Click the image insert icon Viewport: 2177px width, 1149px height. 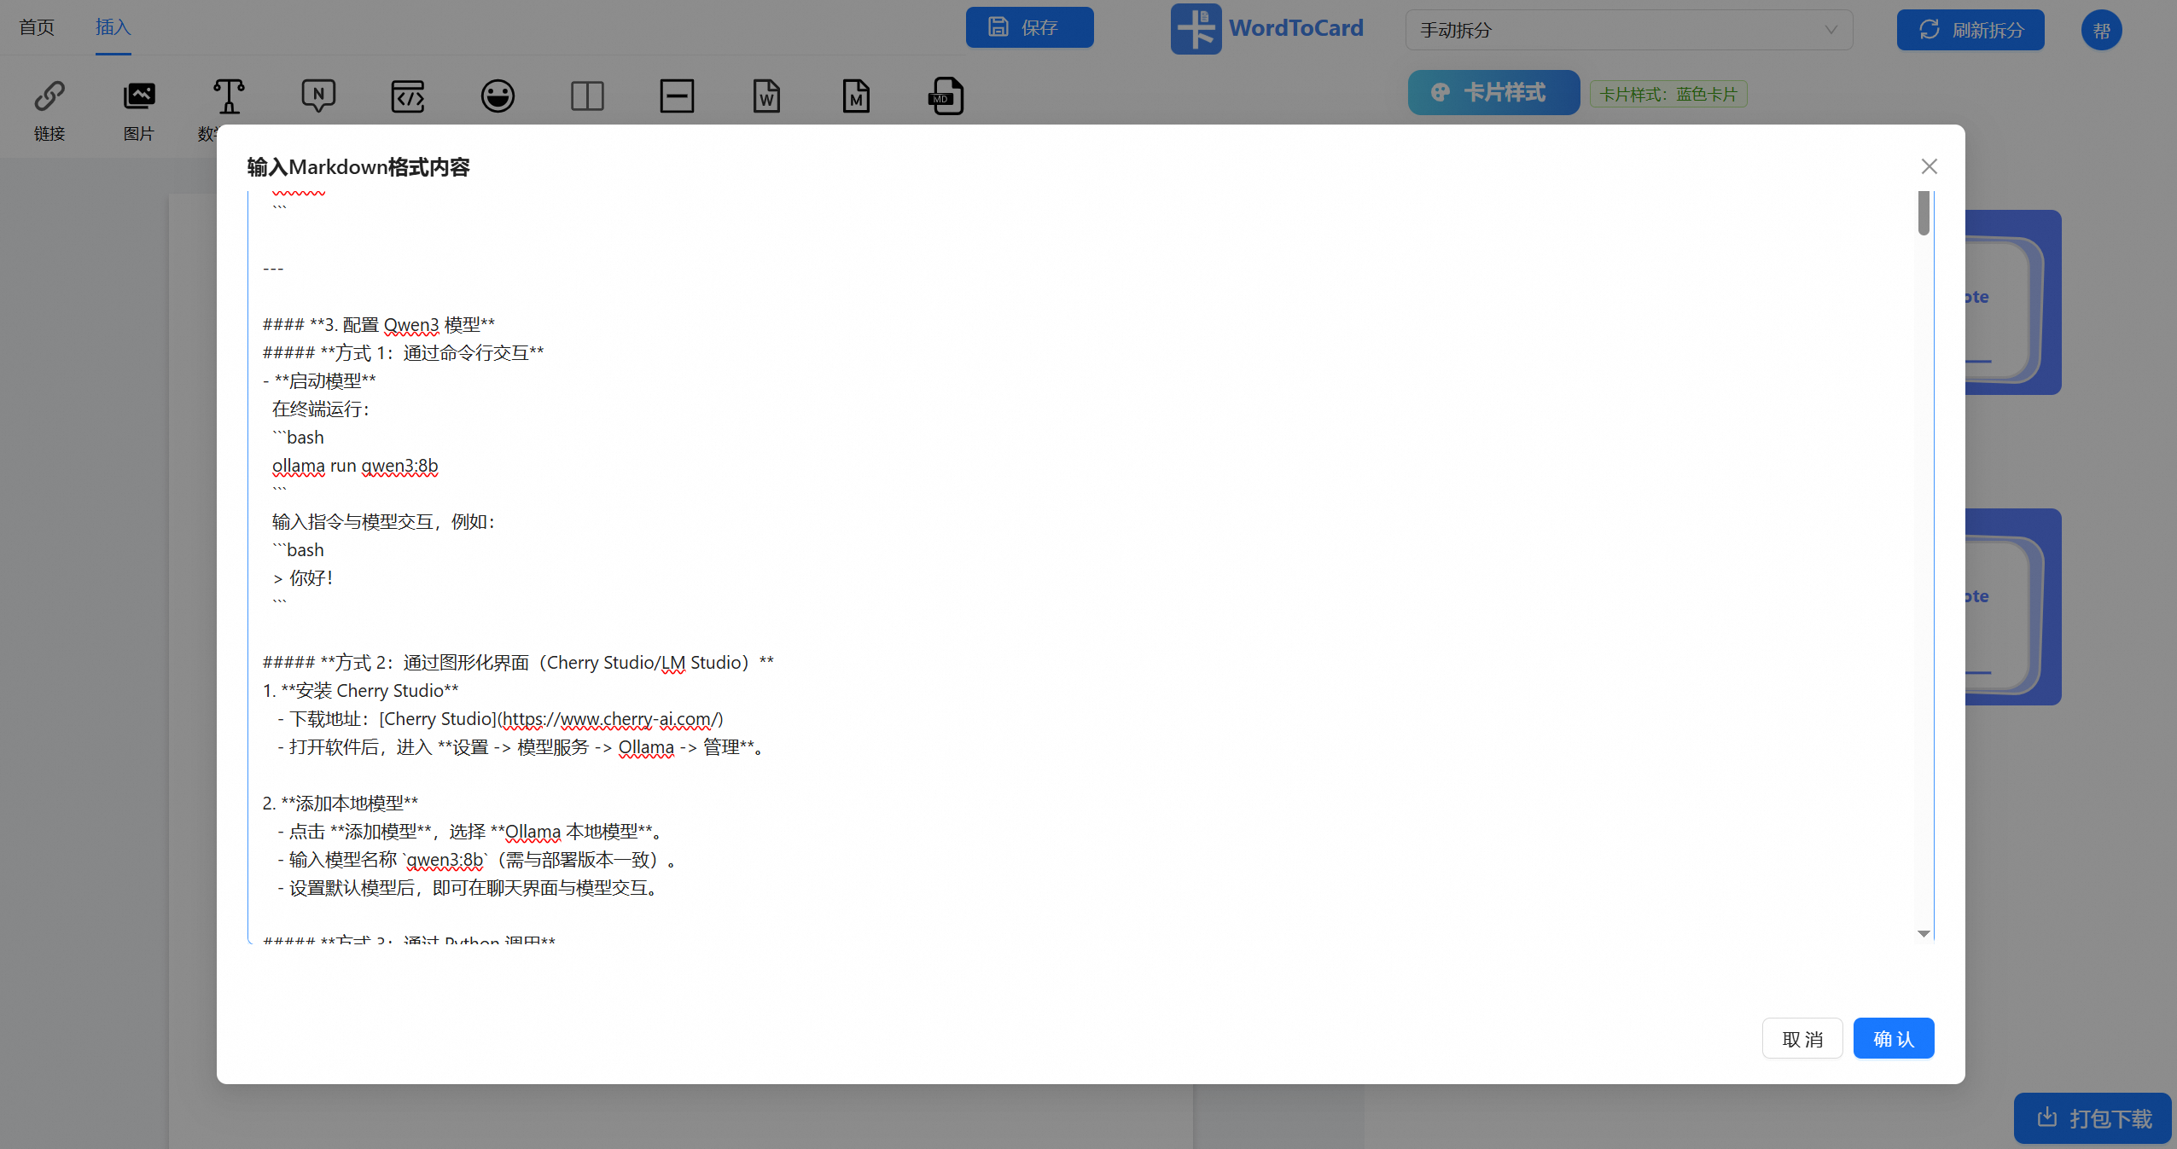[x=138, y=96]
